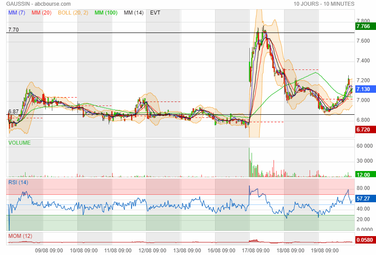This screenshot has height=255, width=376.
Task: Click the 7.70 resistance level label
Action: (14, 30)
